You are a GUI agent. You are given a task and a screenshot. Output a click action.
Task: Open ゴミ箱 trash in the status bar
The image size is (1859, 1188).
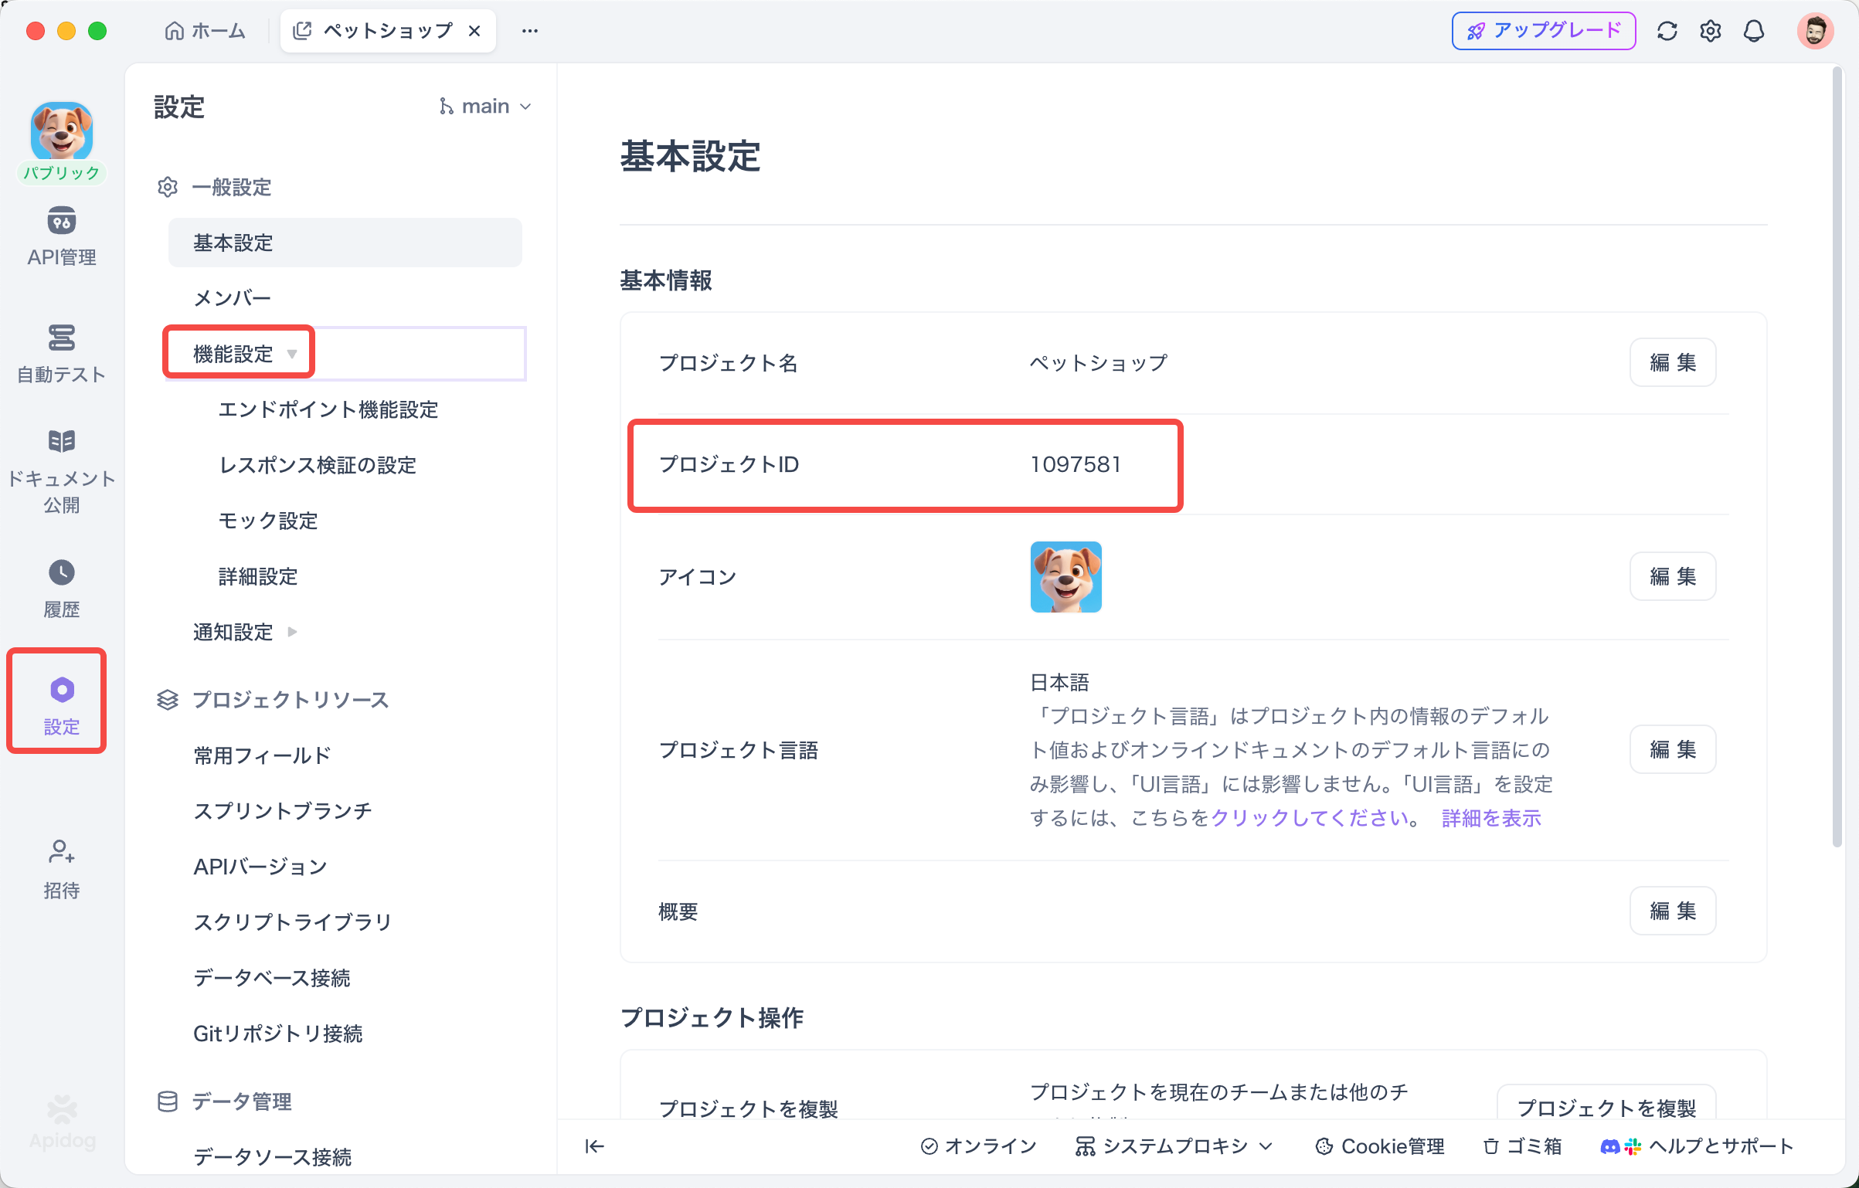coord(1522,1146)
